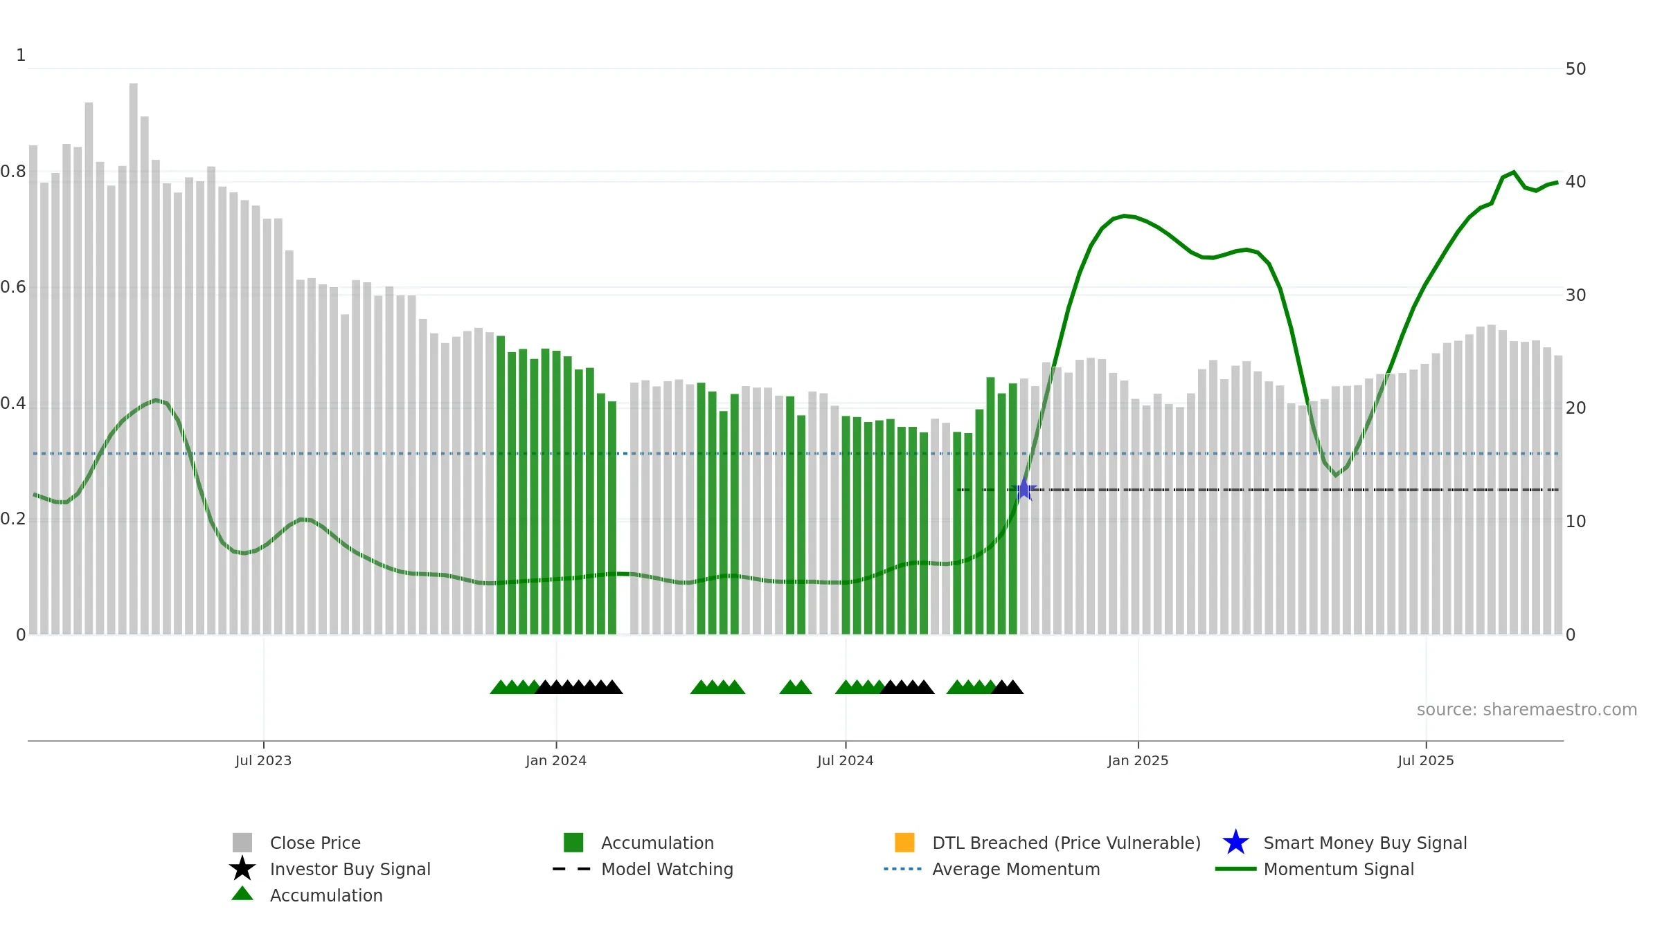
Task: Click the black Investor Buy Signal legend star
Action: point(242,868)
